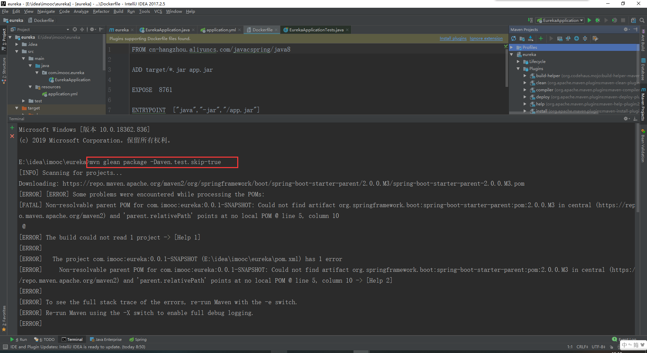This screenshot has height=353, width=647.
Task: Collapse all in the Project panel
Action: (x=82, y=30)
